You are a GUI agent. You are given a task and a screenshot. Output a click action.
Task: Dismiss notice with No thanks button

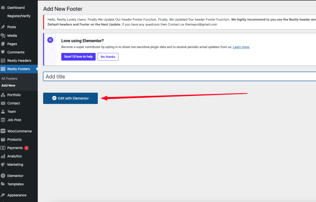click(x=108, y=57)
